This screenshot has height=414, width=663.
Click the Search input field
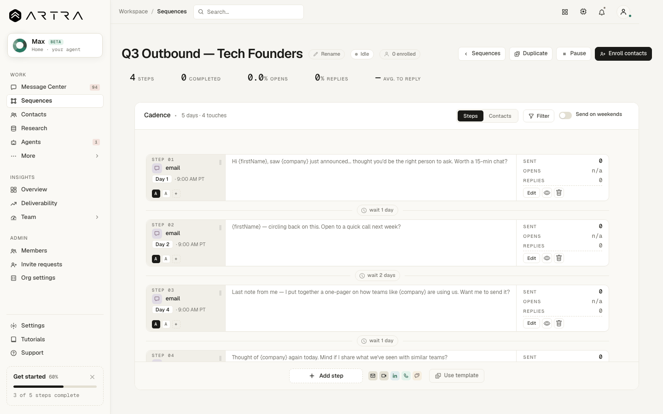[x=249, y=12]
